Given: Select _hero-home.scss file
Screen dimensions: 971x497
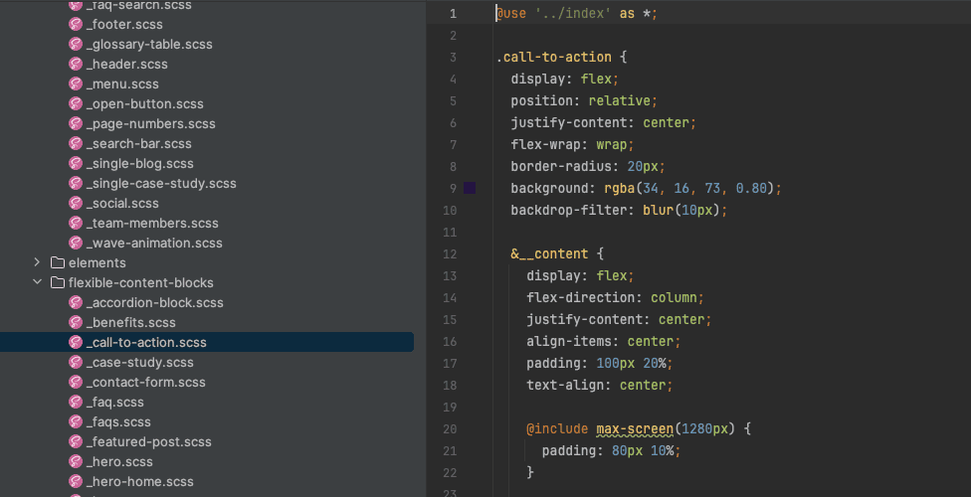Looking at the screenshot, I should [x=140, y=481].
